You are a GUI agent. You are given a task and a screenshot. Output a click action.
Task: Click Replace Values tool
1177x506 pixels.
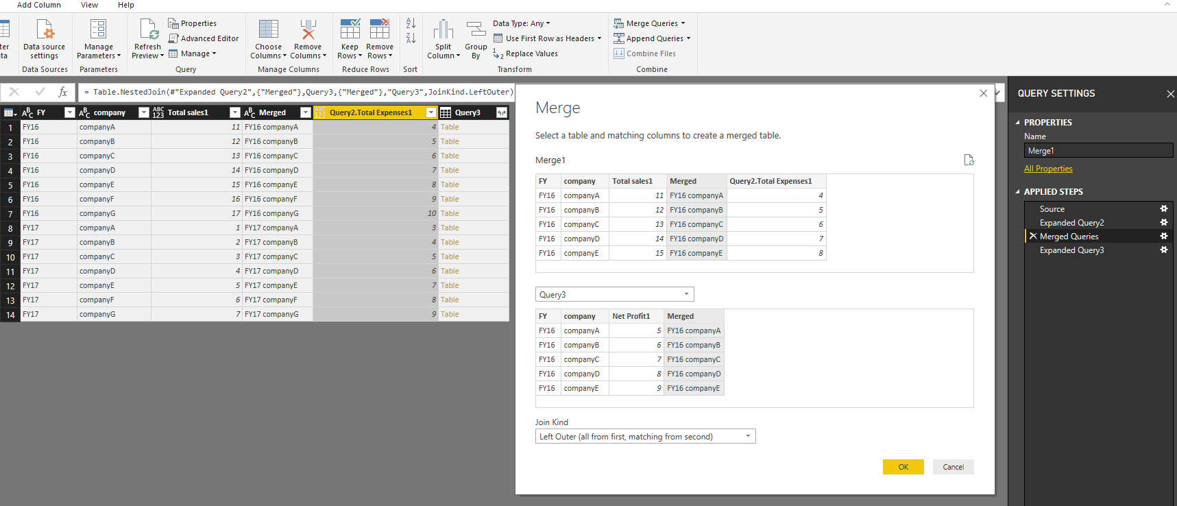tap(526, 53)
